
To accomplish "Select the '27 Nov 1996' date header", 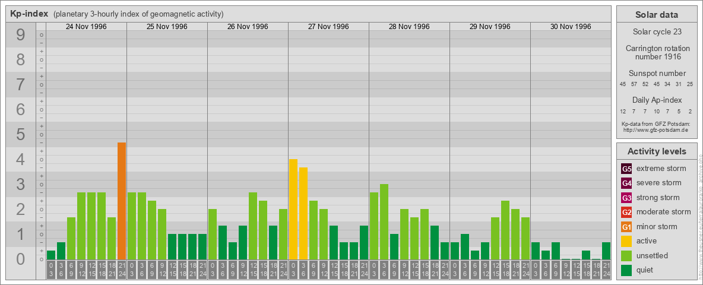I will click(328, 27).
